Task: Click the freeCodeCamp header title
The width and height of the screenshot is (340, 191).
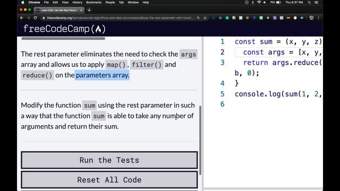Action: 64,29
